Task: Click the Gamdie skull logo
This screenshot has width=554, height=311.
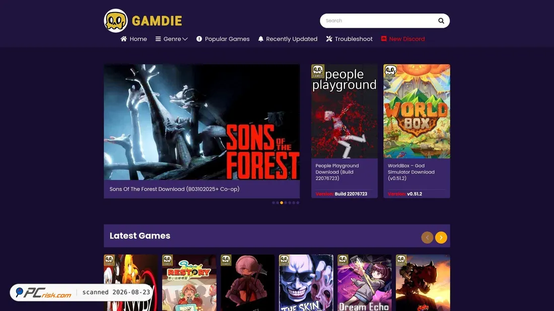Action: click(115, 21)
